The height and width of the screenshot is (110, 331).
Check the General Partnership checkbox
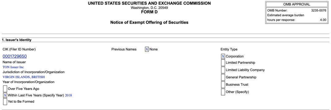point(223,77)
